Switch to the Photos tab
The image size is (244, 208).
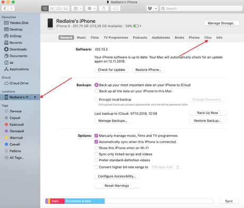coord(194,38)
